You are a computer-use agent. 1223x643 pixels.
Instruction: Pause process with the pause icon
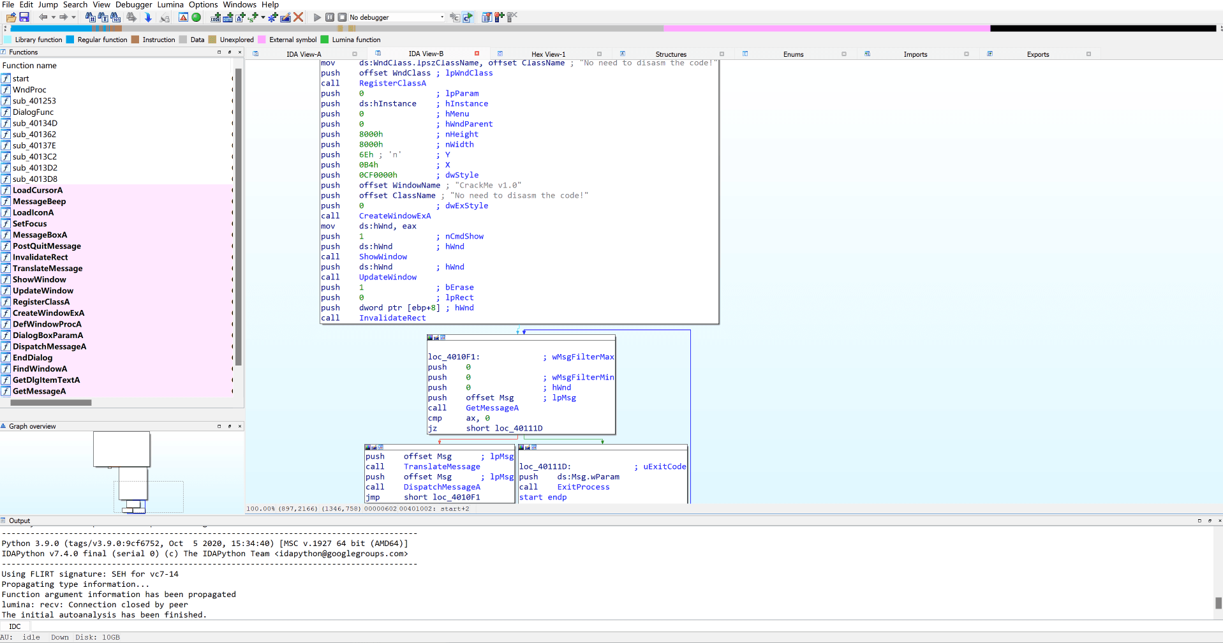pos(330,17)
